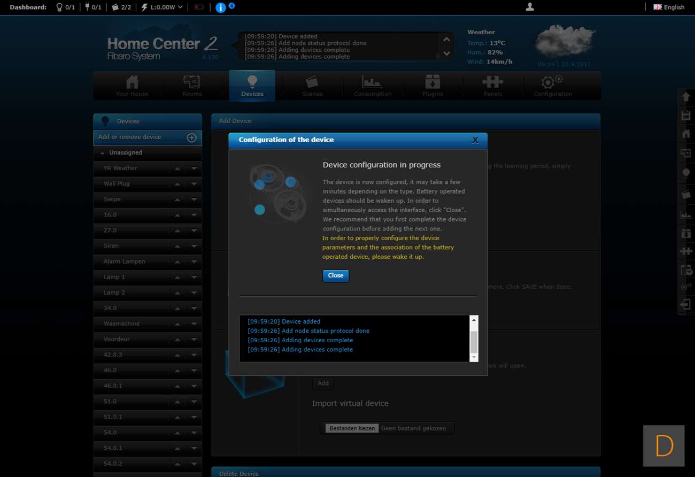Click the lightbulb icon in Dashboard bar
695x477 pixels.
59,7
